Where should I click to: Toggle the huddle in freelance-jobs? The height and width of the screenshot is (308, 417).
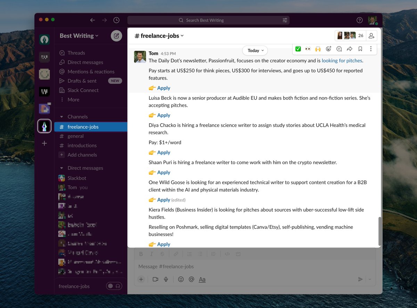(114, 286)
